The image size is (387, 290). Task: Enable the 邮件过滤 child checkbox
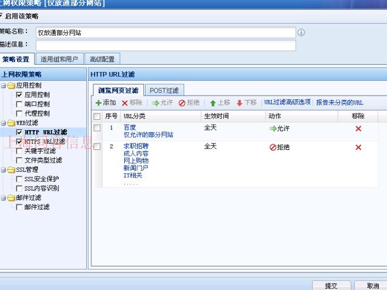click(x=19, y=207)
